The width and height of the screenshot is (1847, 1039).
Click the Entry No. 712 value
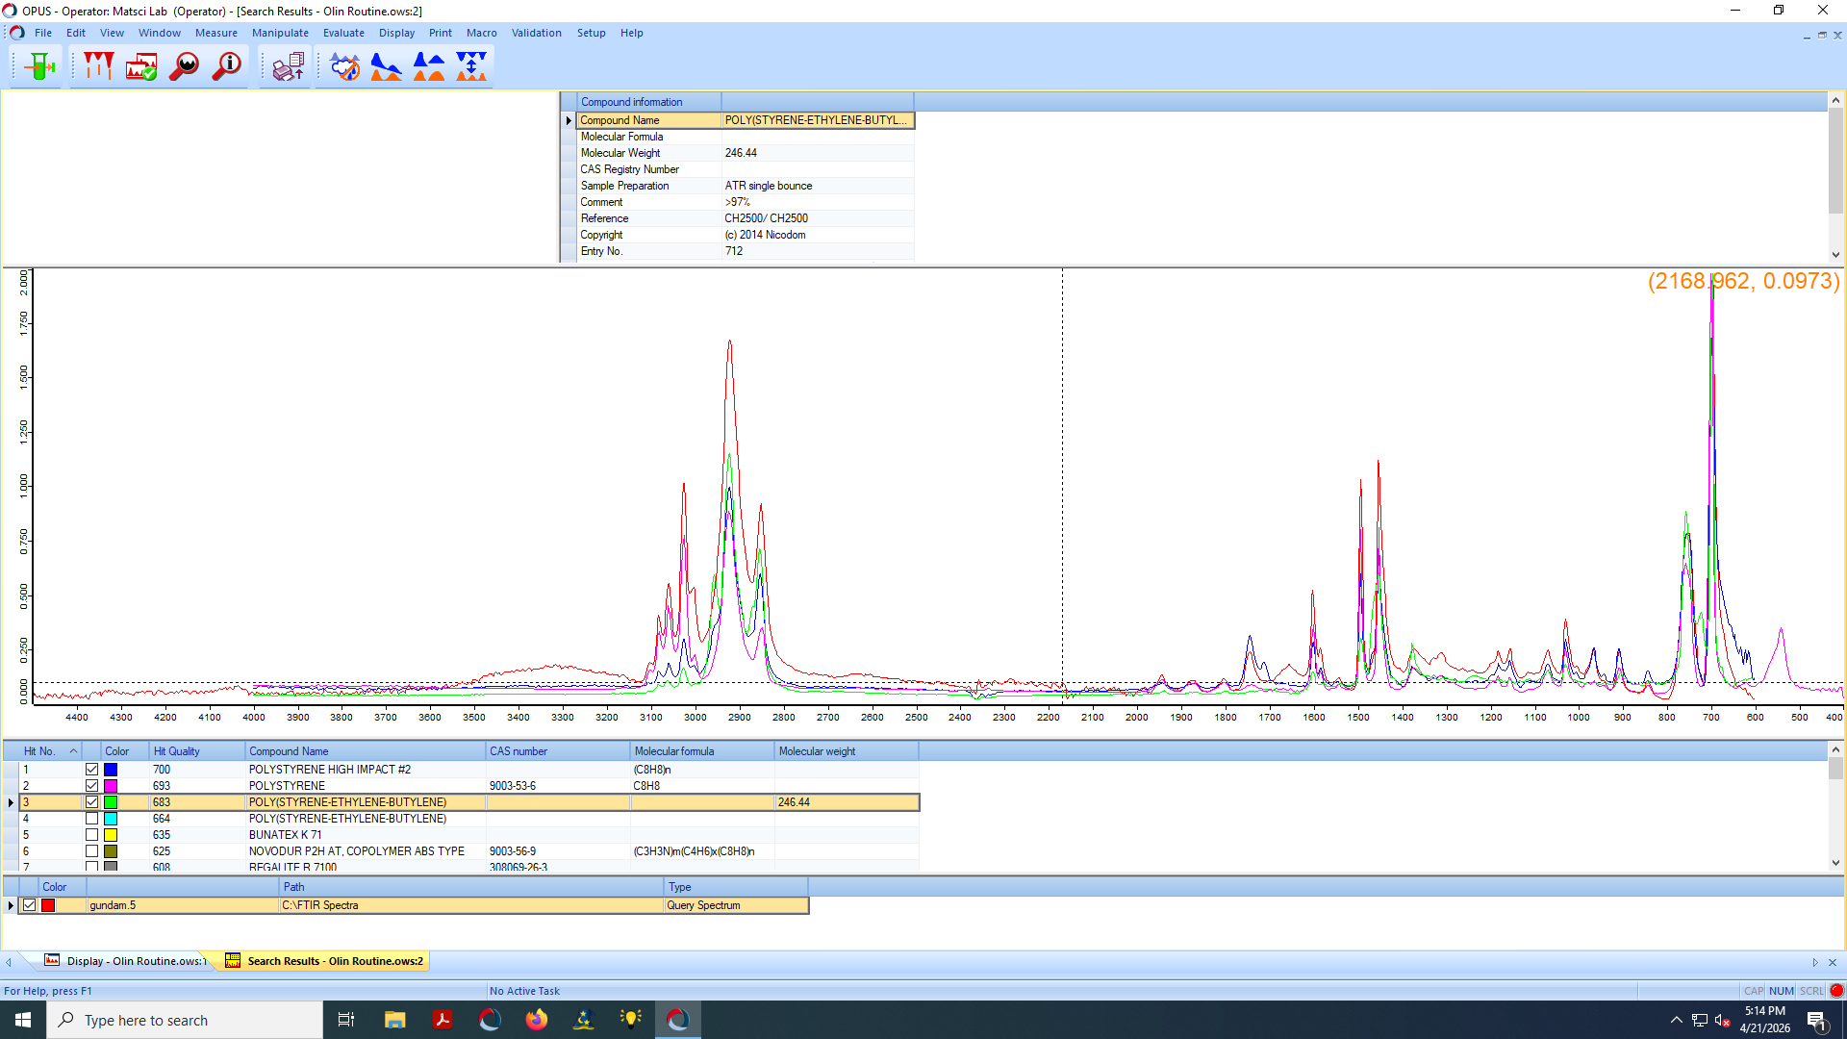817,251
